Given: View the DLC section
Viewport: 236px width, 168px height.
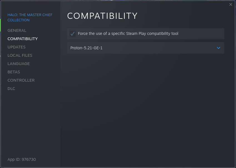Looking at the screenshot, I should point(11,88).
